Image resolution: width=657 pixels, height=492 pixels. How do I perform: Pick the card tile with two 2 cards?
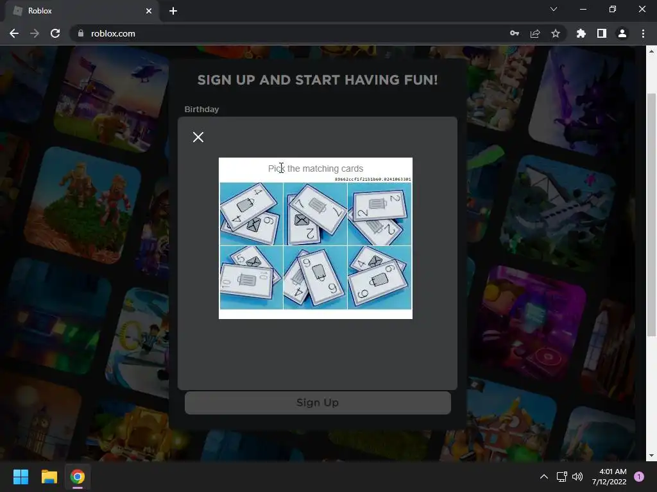tap(380, 214)
